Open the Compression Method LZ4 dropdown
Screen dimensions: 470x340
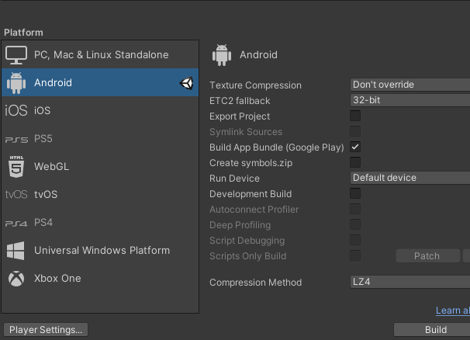tap(410, 282)
